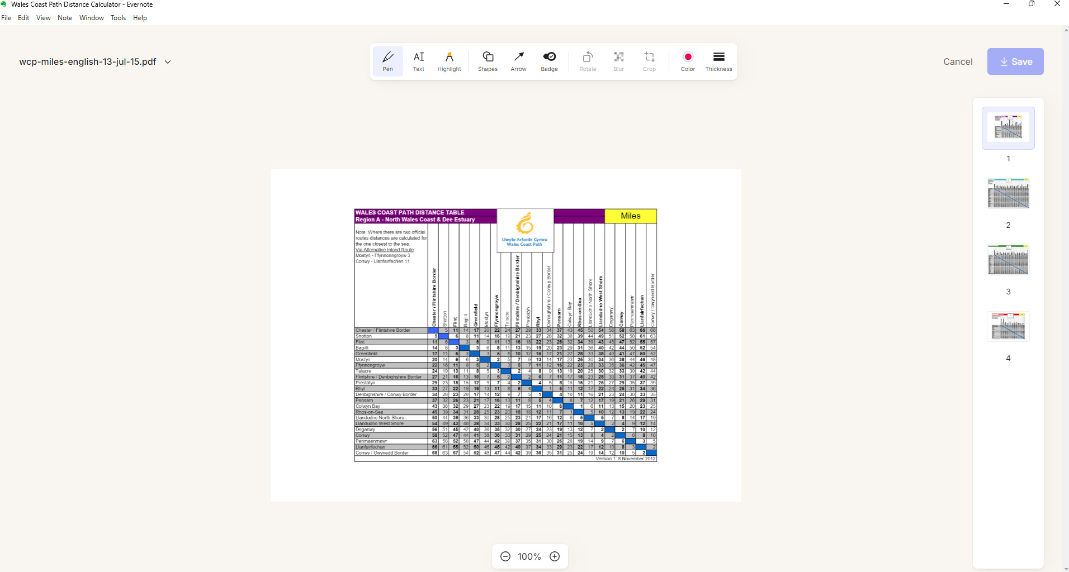Screen dimensions: 1069x572
Task: Choose the Badge tool
Action: pyautogui.click(x=549, y=61)
